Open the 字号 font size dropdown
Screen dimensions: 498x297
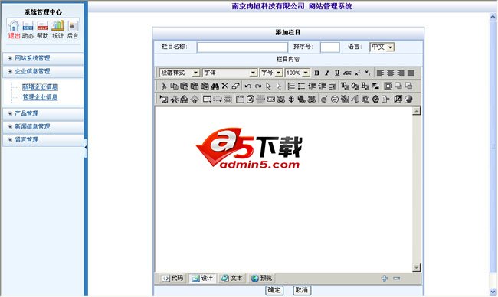(x=271, y=73)
